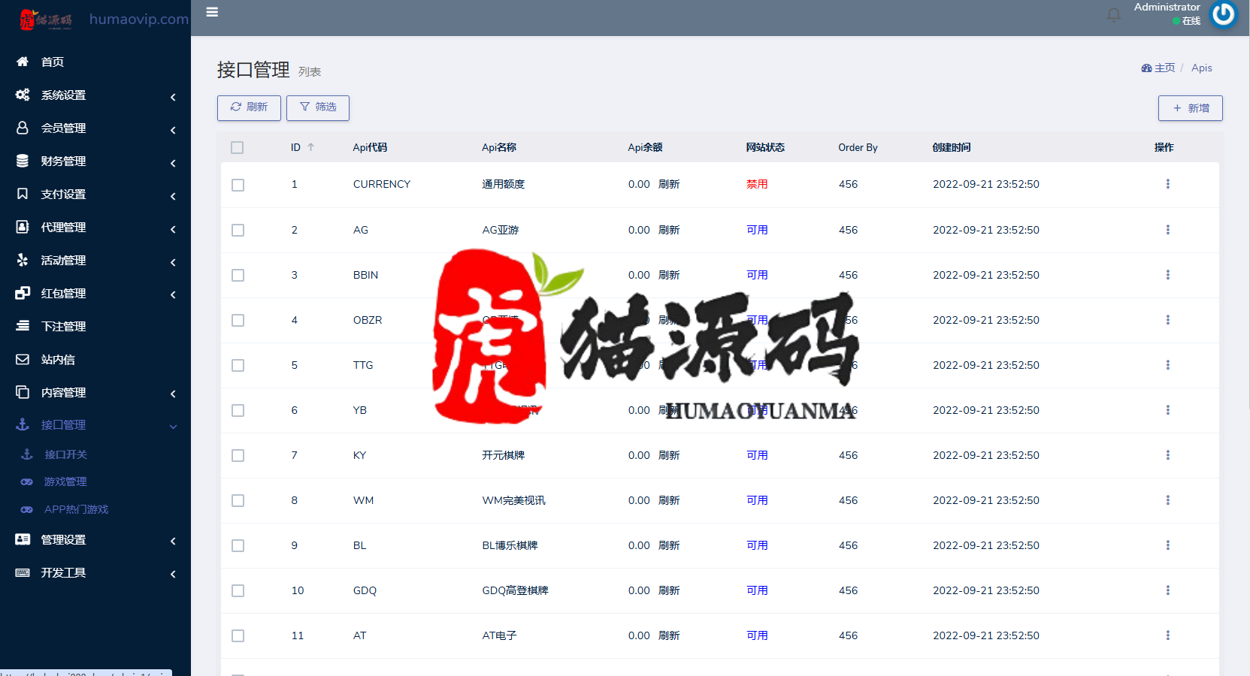Click 禁用 status in CURRENCY row
This screenshot has width=1250, height=676.
(x=757, y=184)
